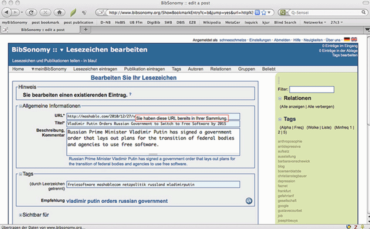
Task: Open Lesezeichen eintragen navigation item
Action: 95,69
